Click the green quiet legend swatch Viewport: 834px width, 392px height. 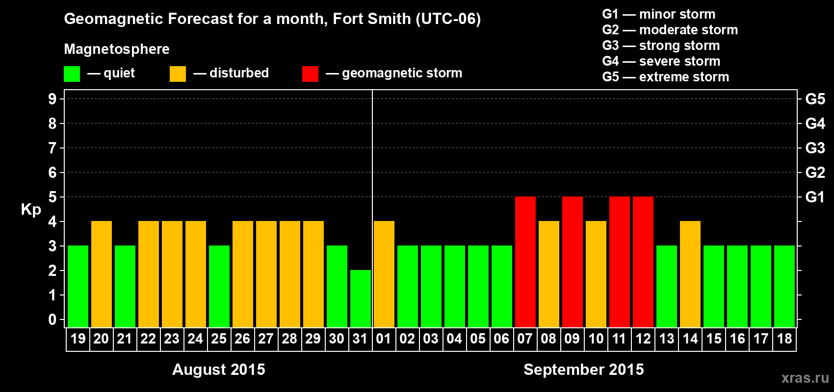pyautogui.click(x=72, y=74)
